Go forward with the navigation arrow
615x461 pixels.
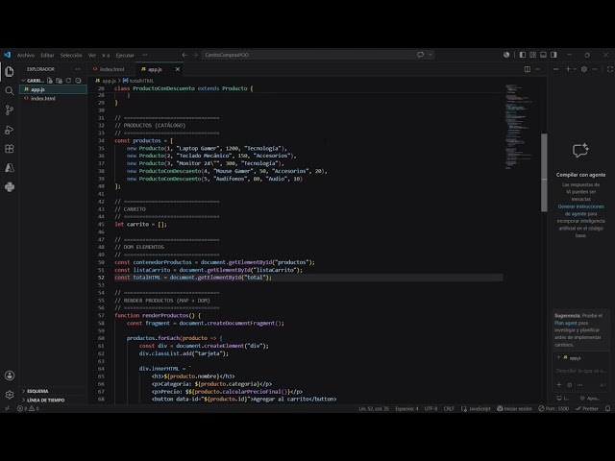tap(195, 55)
